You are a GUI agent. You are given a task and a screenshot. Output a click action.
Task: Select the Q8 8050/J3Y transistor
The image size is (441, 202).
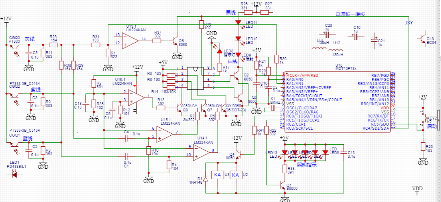[179, 107]
